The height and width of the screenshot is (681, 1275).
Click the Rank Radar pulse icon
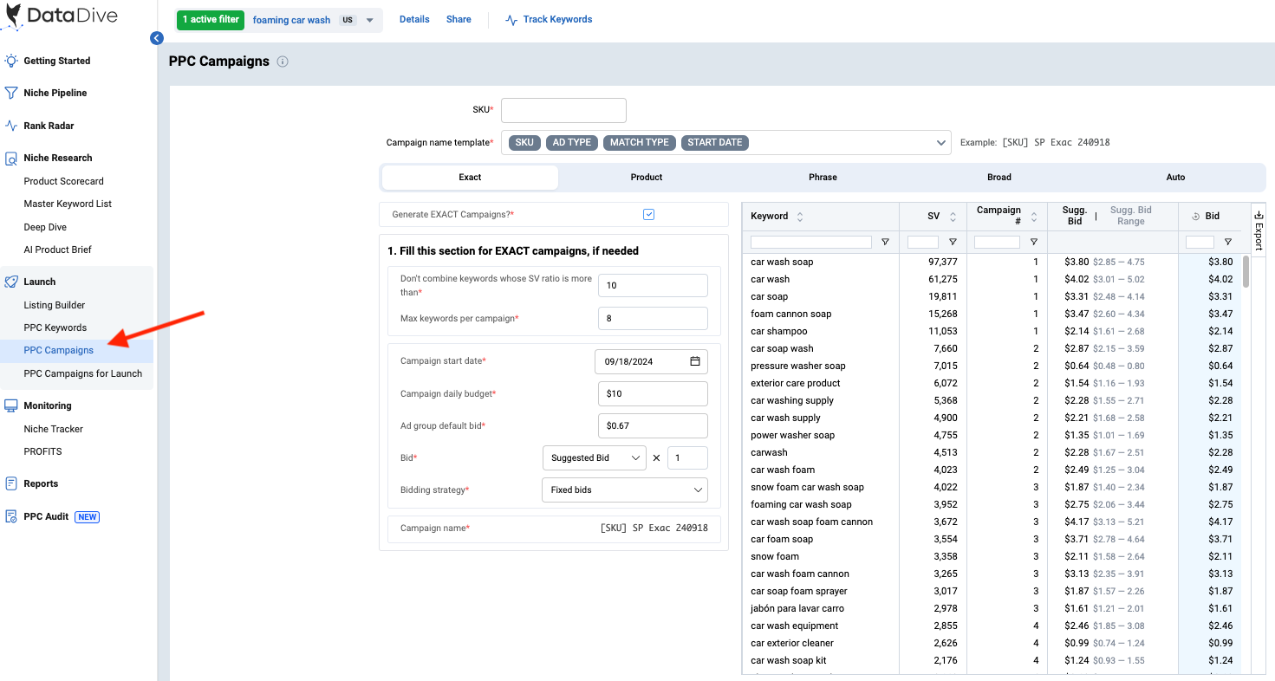pos(11,126)
